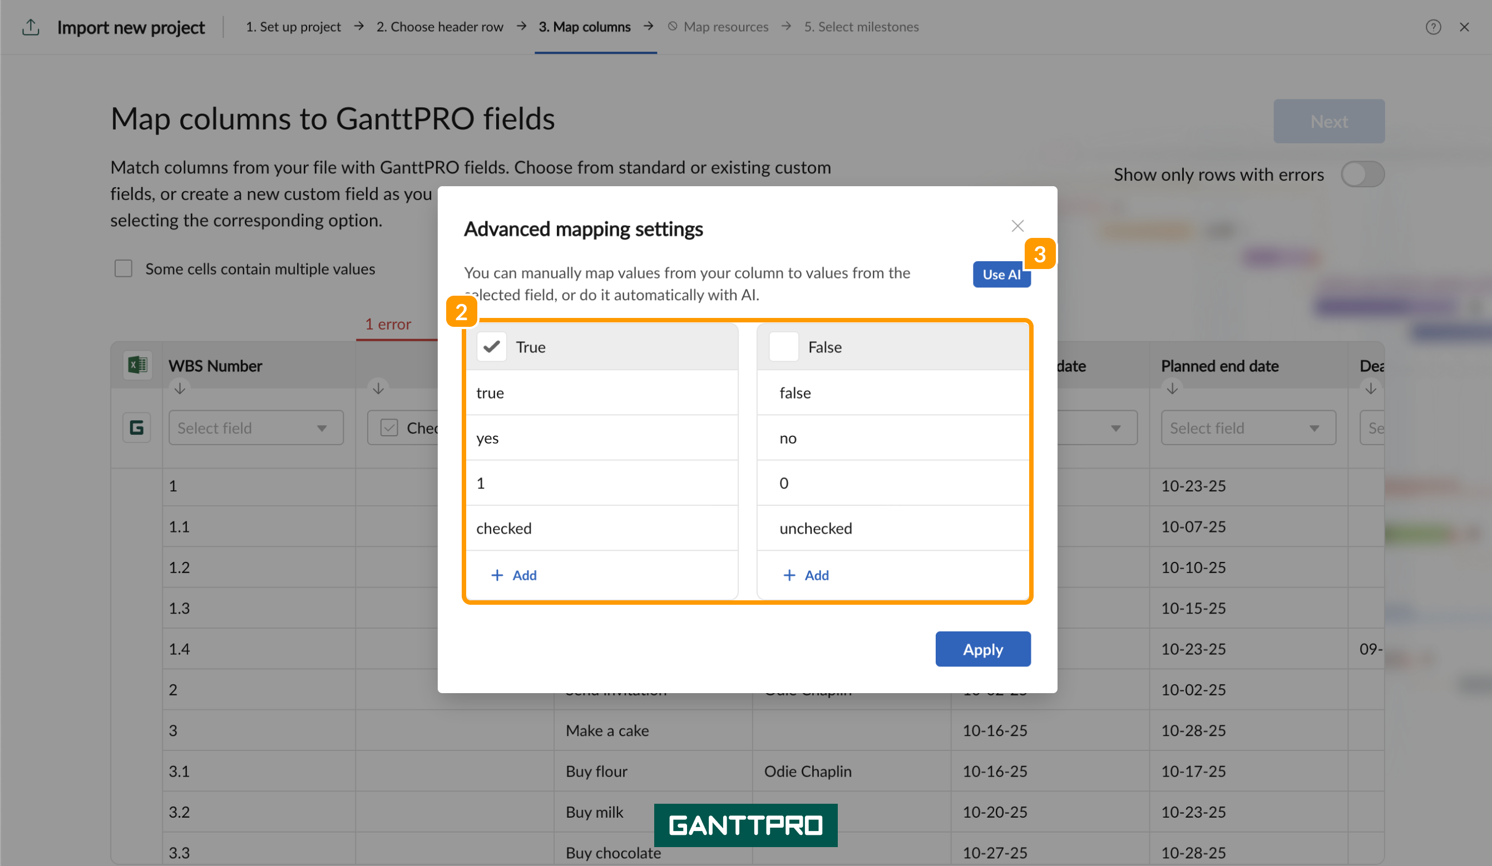This screenshot has height=866, width=1492.
Task: Click the 'unchecked' value in False column
Action: 893,527
